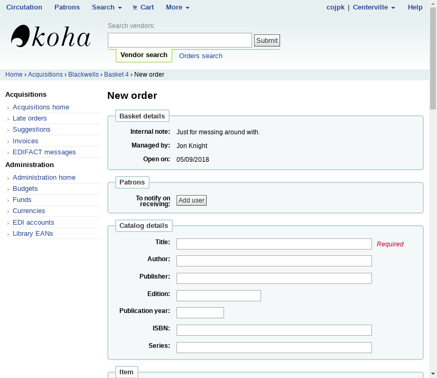The width and height of the screenshot is (437, 378).
Task: Navigate to Library EANs
Action: point(33,234)
